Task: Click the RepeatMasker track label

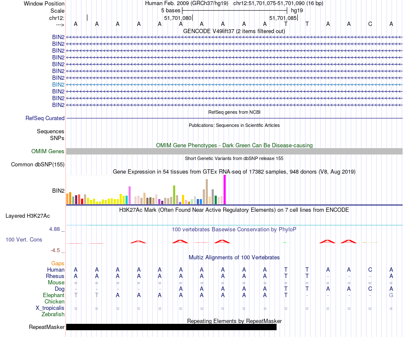Action: click(x=47, y=327)
